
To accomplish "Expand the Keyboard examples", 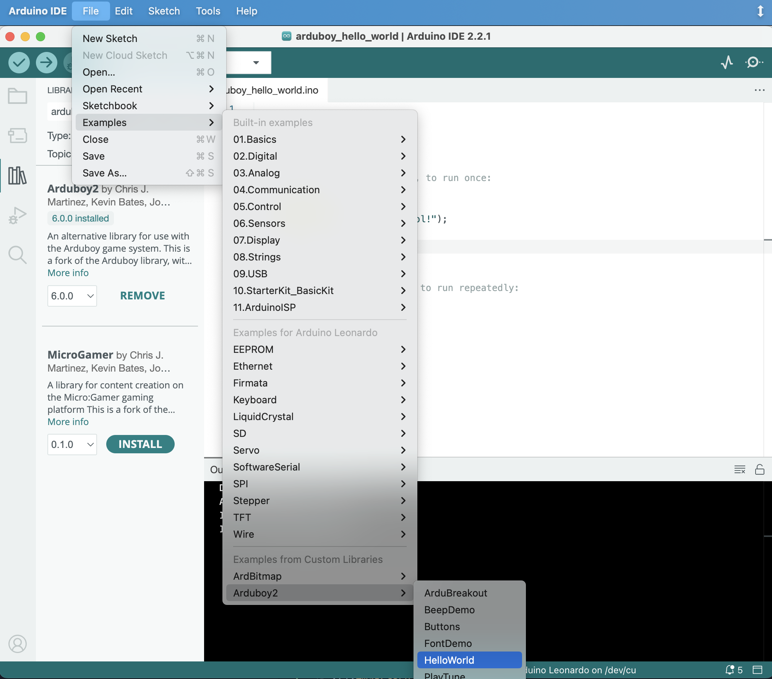I will [x=320, y=400].
